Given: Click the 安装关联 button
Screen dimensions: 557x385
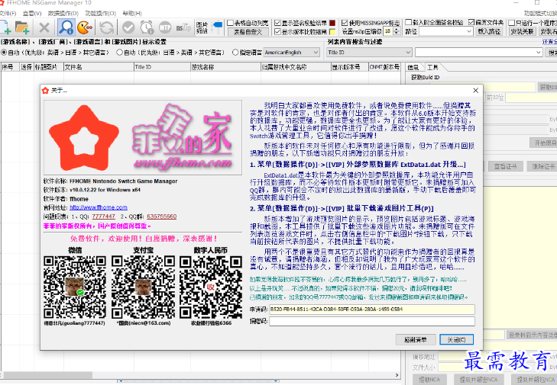Looking at the screenshot, I should [522, 31].
